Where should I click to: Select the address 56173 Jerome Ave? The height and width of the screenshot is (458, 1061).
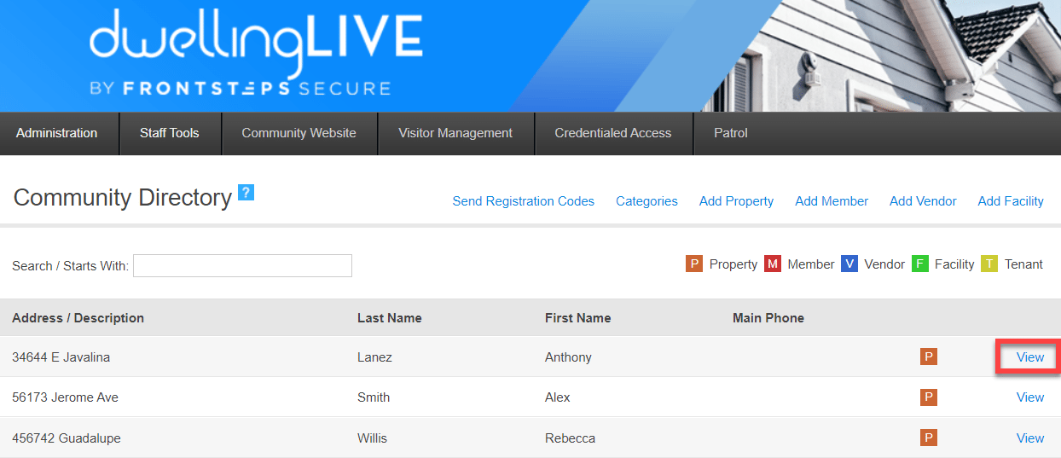tap(65, 397)
